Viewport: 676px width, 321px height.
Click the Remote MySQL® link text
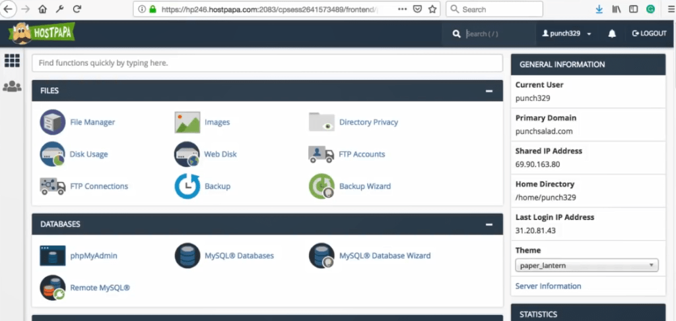click(x=100, y=287)
